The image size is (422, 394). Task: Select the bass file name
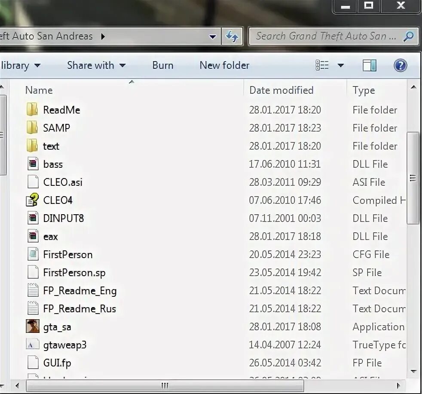point(53,164)
